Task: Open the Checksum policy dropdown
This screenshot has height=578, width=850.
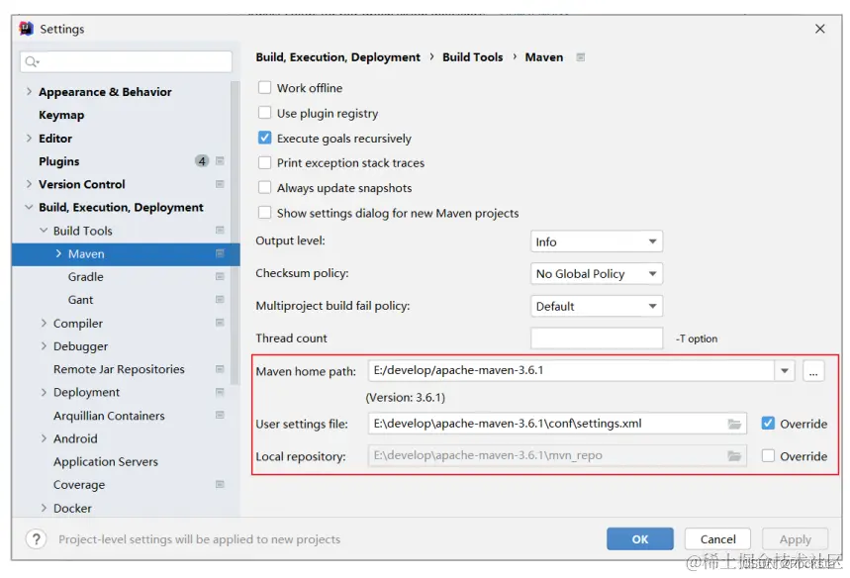Action: coord(597,274)
